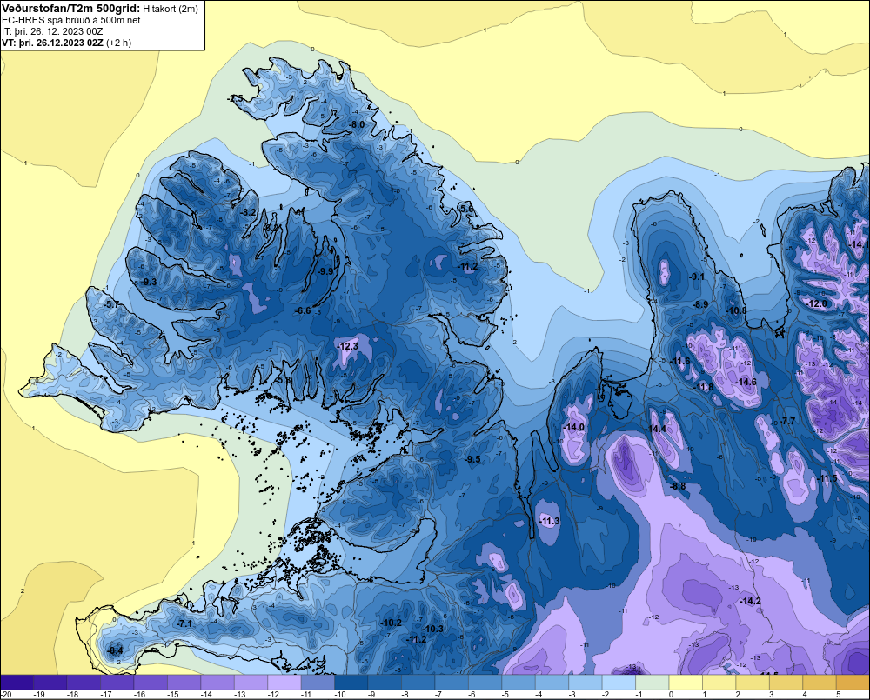
Task: Click the -7.1 temperature label
Action: pyautogui.click(x=184, y=624)
